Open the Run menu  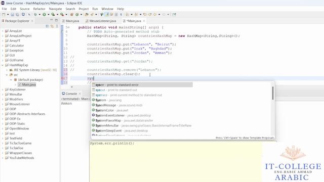tap(95, 9)
